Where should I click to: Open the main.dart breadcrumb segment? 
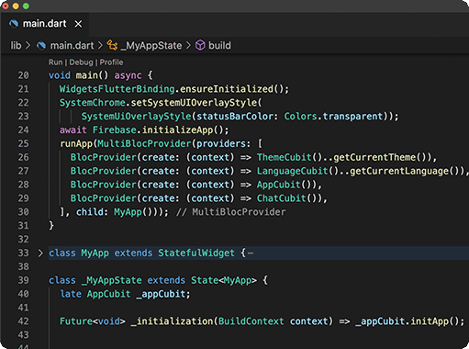72,46
